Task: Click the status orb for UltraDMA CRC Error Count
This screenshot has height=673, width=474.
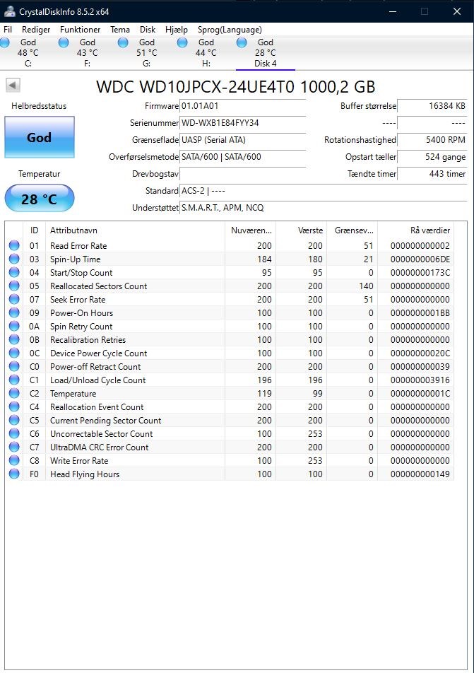Action: point(14,447)
